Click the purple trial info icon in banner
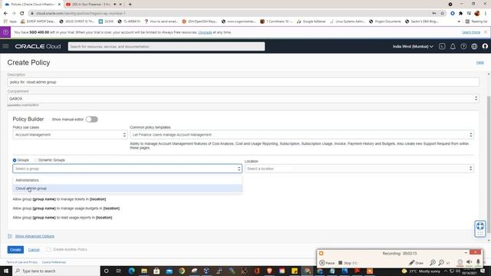Viewport: 491px width, 276px height. tap(5, 32)
